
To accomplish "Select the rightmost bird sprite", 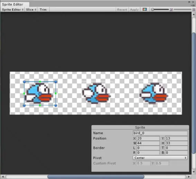I will click(x=154, y=93).
